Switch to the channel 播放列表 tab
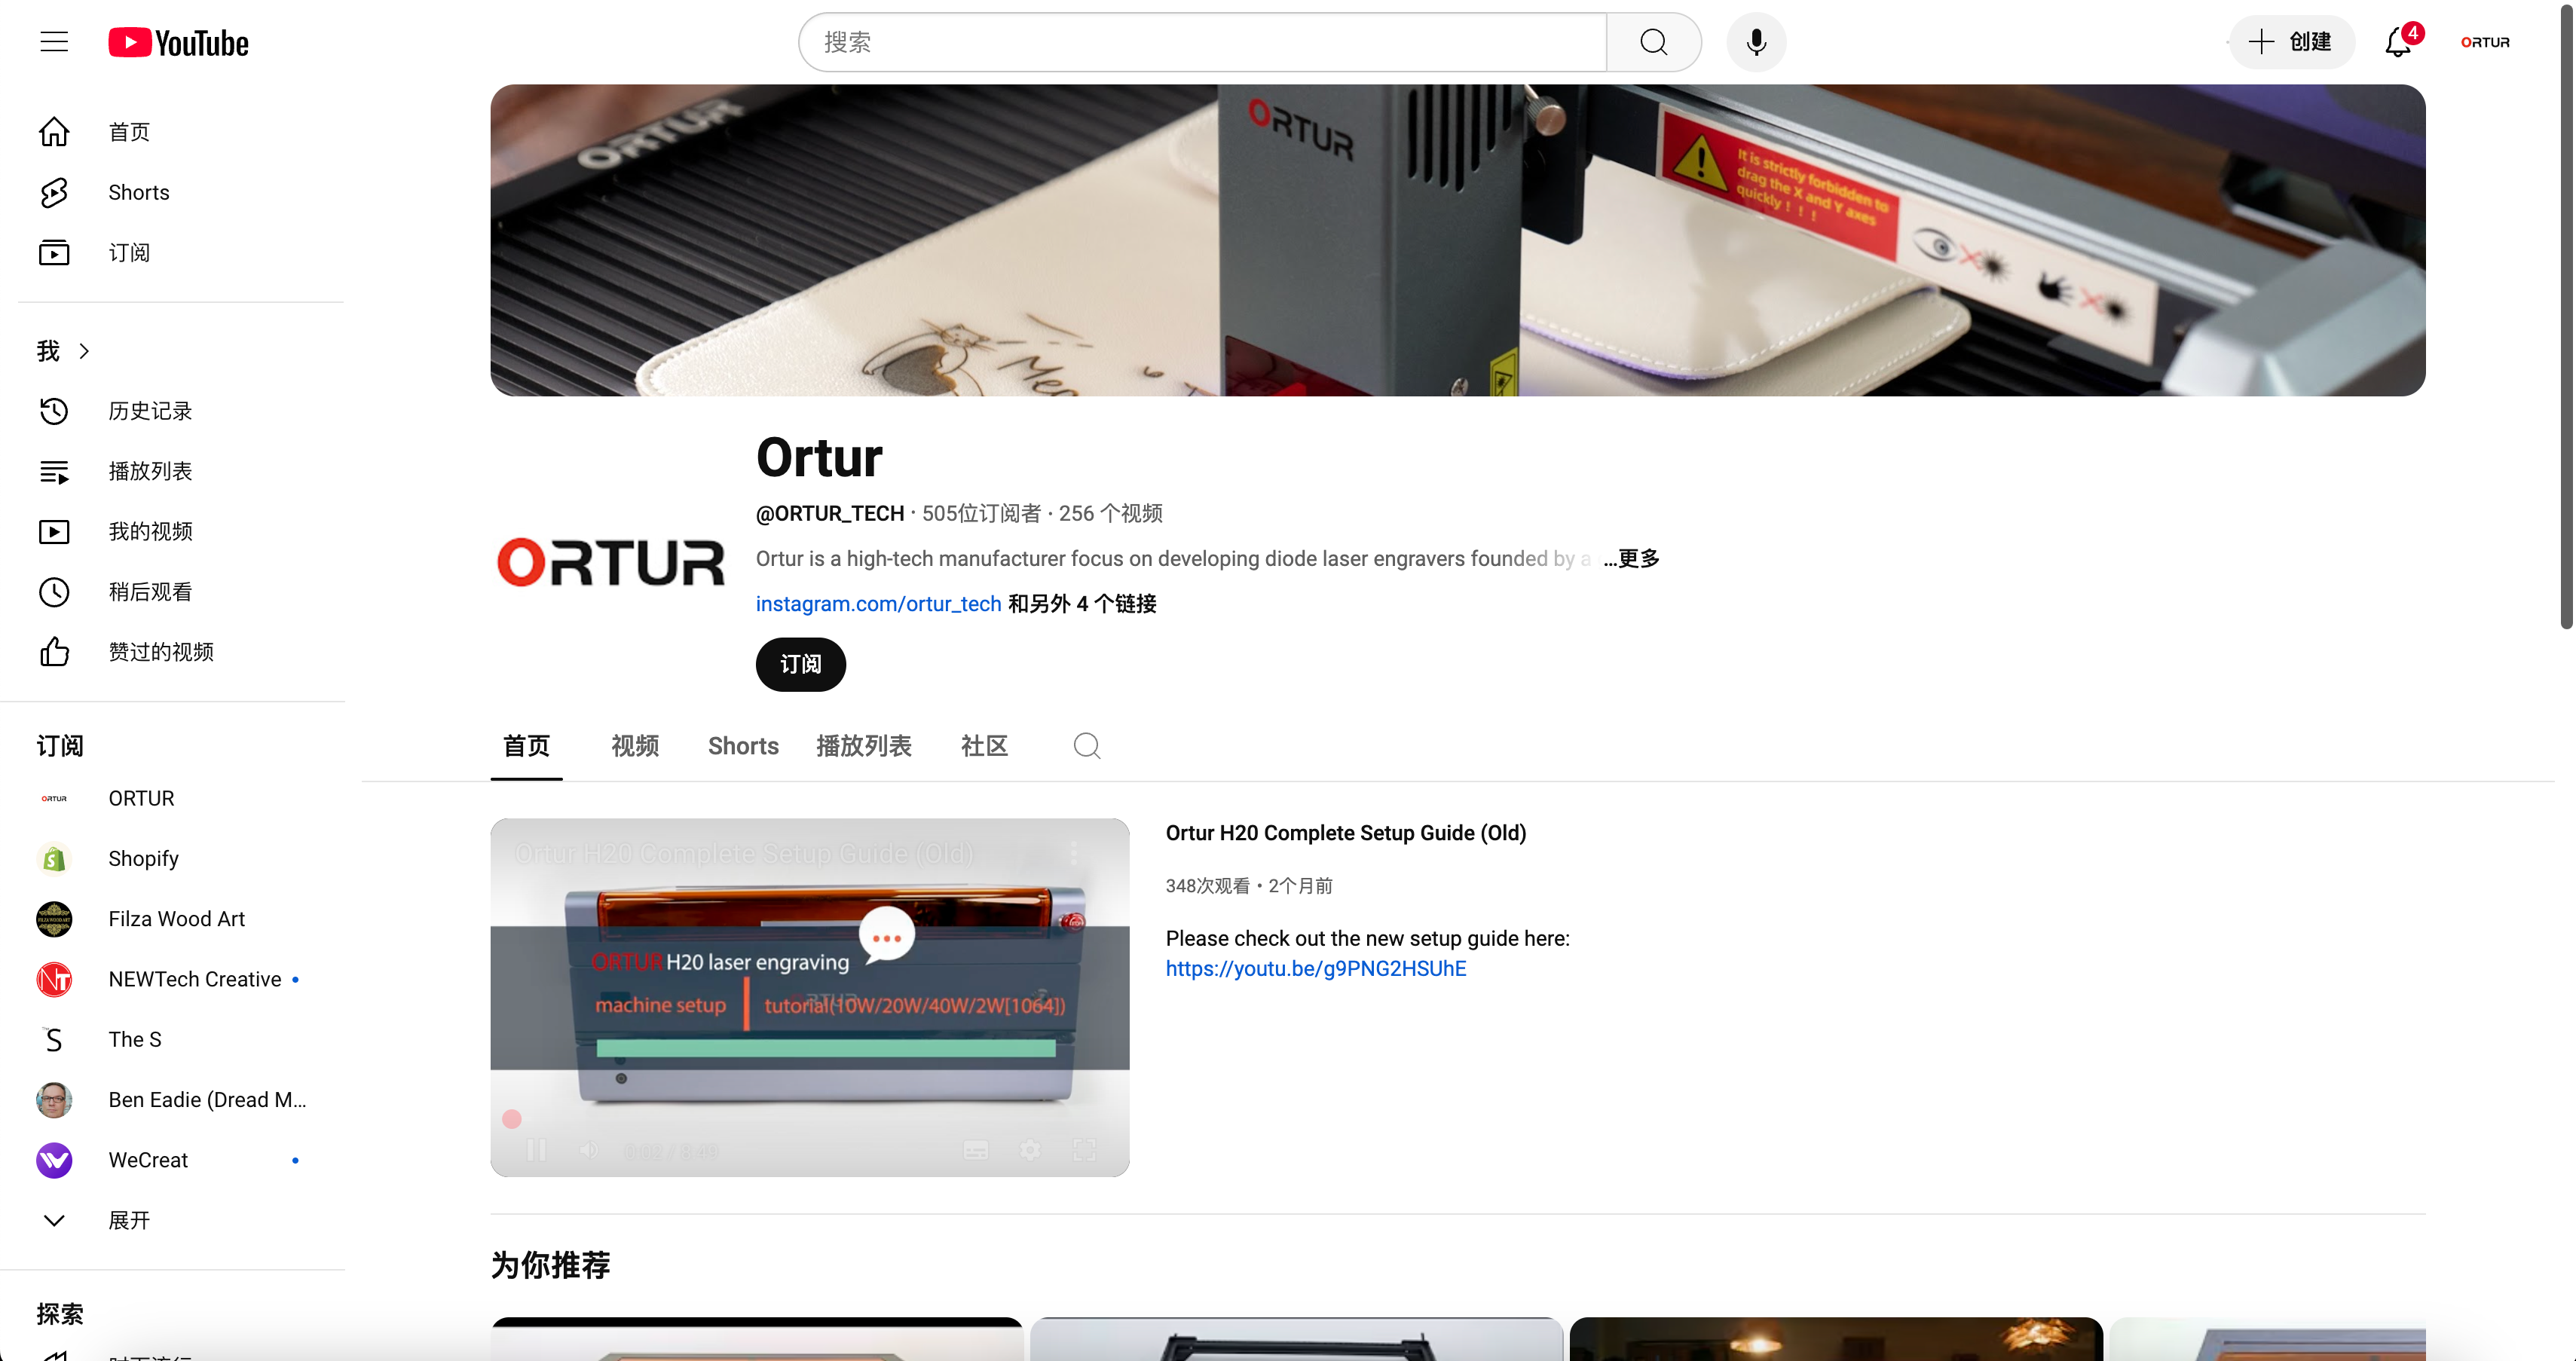 tap(864, 746)
